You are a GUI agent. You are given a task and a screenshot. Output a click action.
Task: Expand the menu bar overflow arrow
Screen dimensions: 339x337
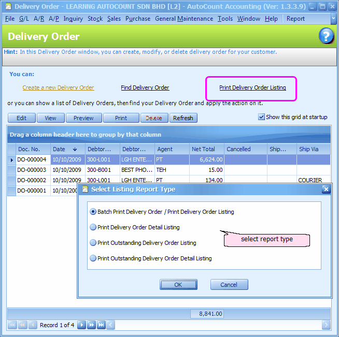333,19
